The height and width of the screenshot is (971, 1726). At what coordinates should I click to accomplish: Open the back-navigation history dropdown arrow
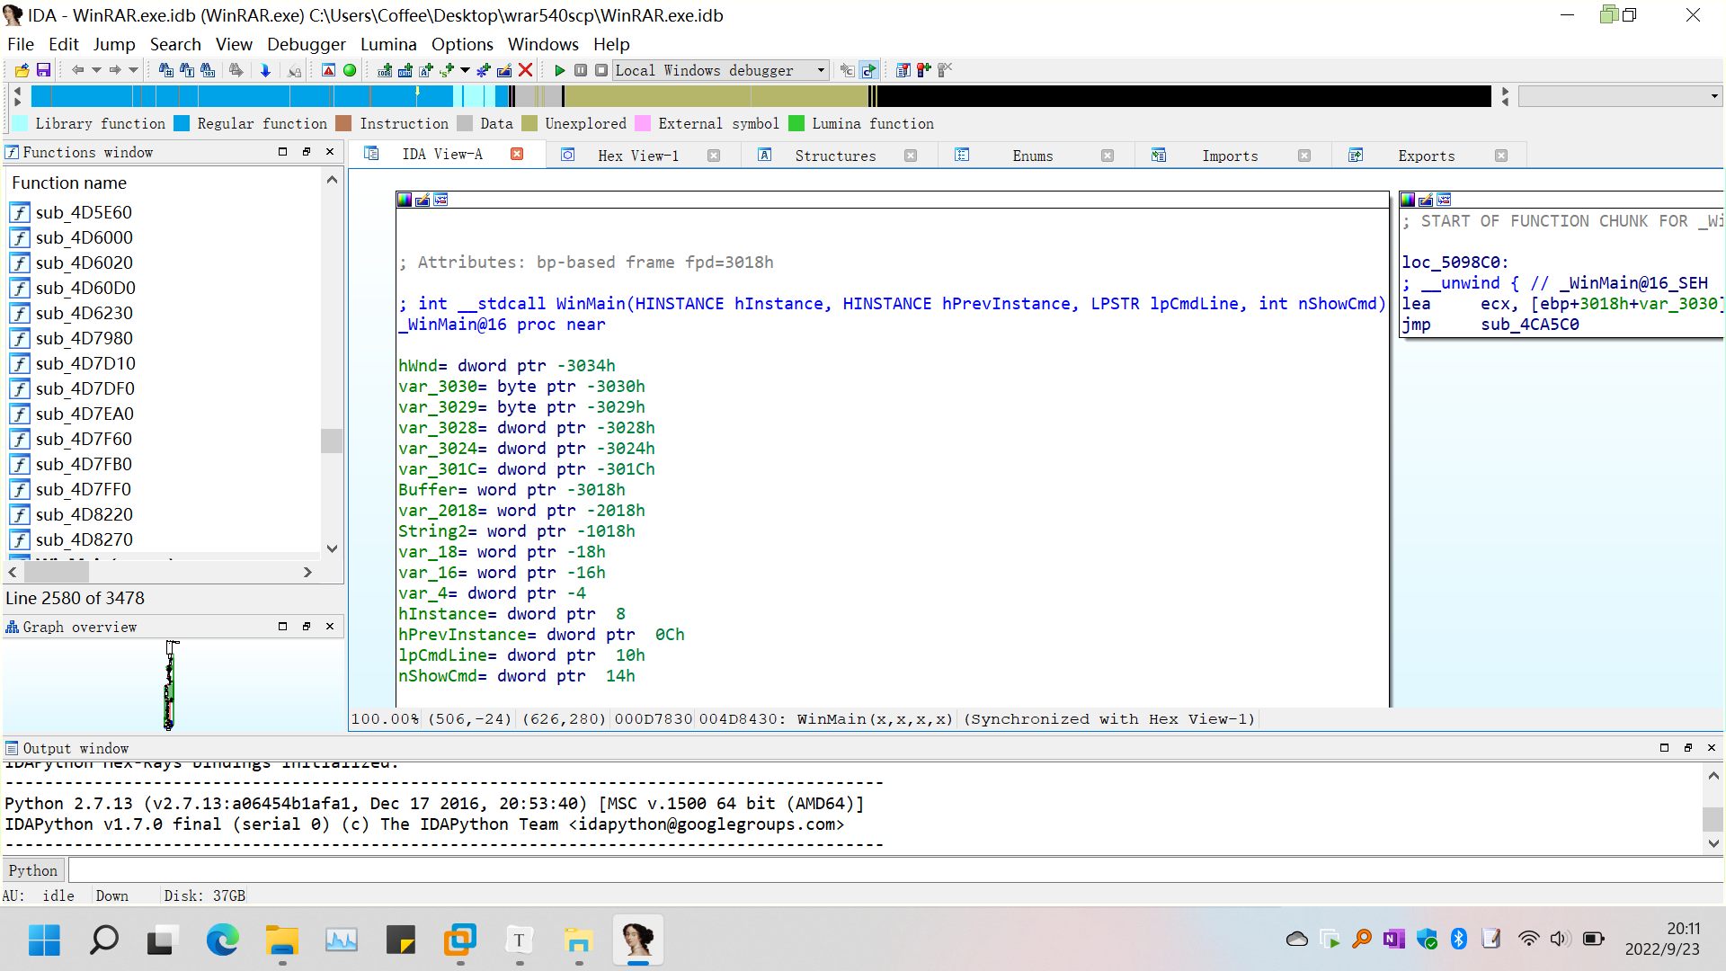(x=96, y=70)
